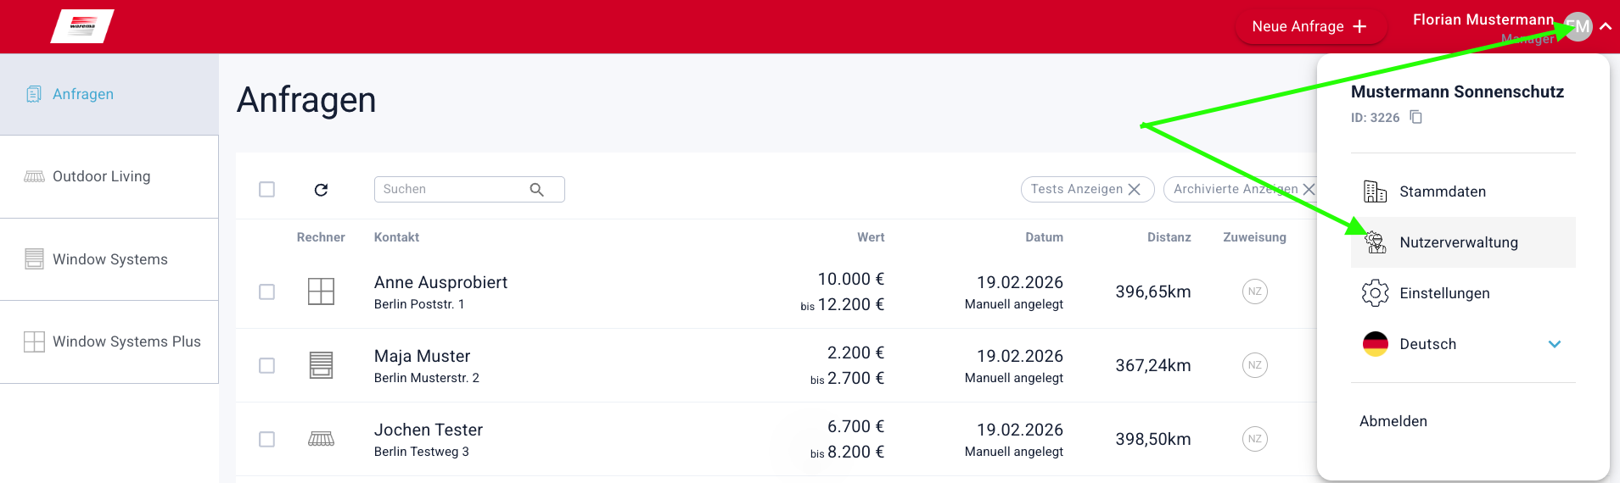Click Maja Muster's NZ assignment badge
1620x483 pixels.
click(x=1254, y=365)
